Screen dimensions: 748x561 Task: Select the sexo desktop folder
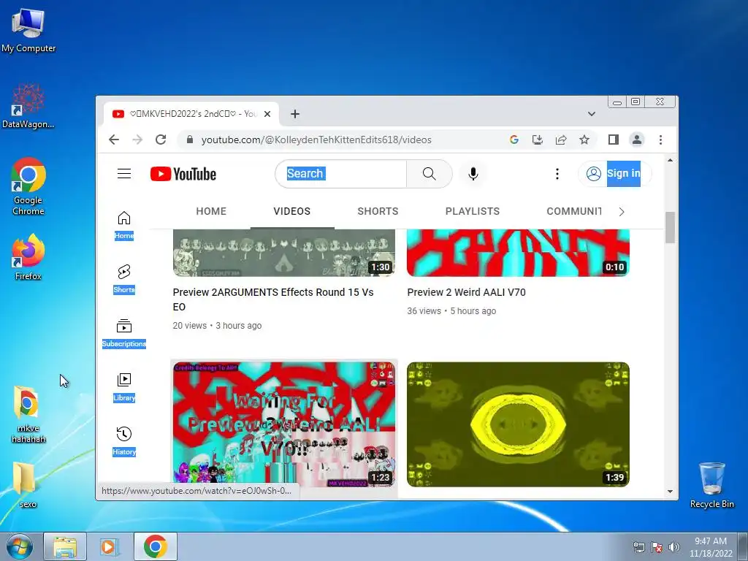pyautogui.click(x=28, y=485)
